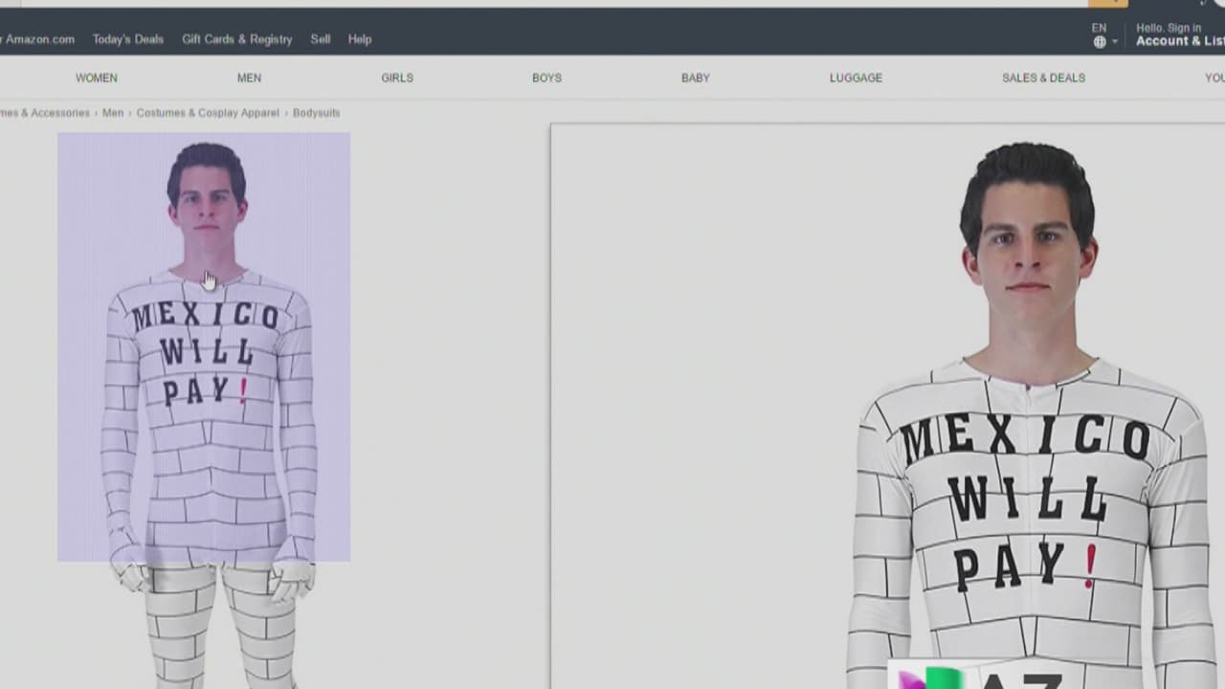
Task: Click the Bodysuits breadcrumb
Action: [x=316, y=113]
